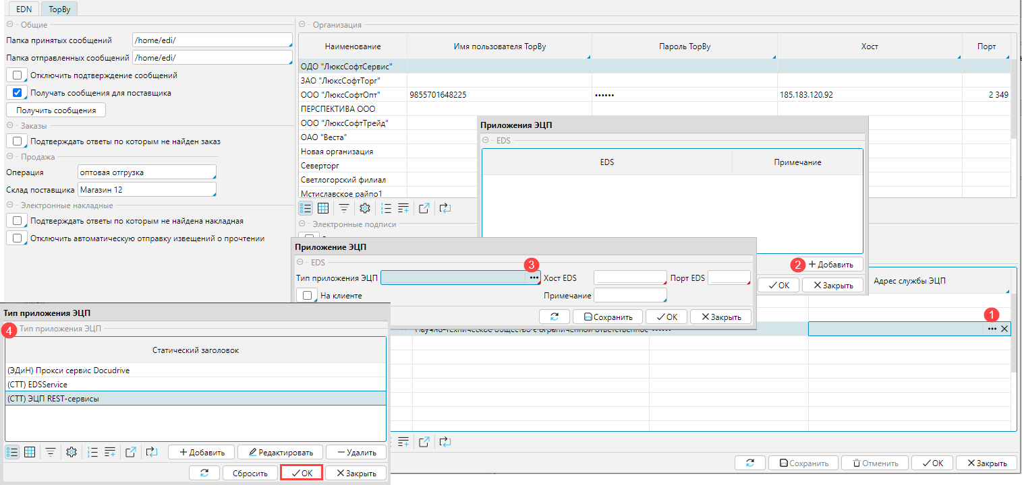This screenshot has width=1022, height=485.
Task: Open gear settings in Тип приложения ЭЦП toolbar
Action: (x=72, y=452)
